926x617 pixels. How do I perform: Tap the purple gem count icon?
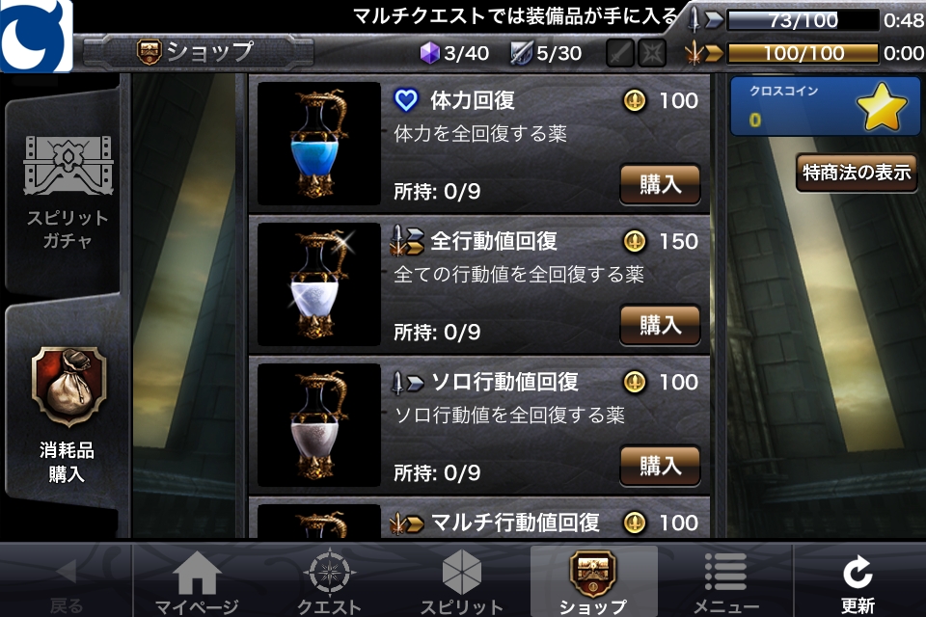[429, 53]
